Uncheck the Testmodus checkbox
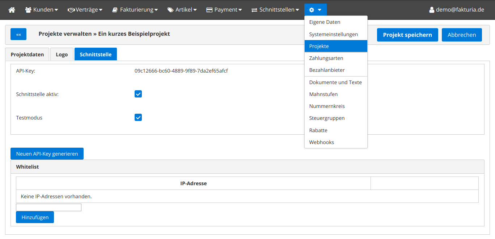The image size is (495, 239). click(x=138, y=117)
